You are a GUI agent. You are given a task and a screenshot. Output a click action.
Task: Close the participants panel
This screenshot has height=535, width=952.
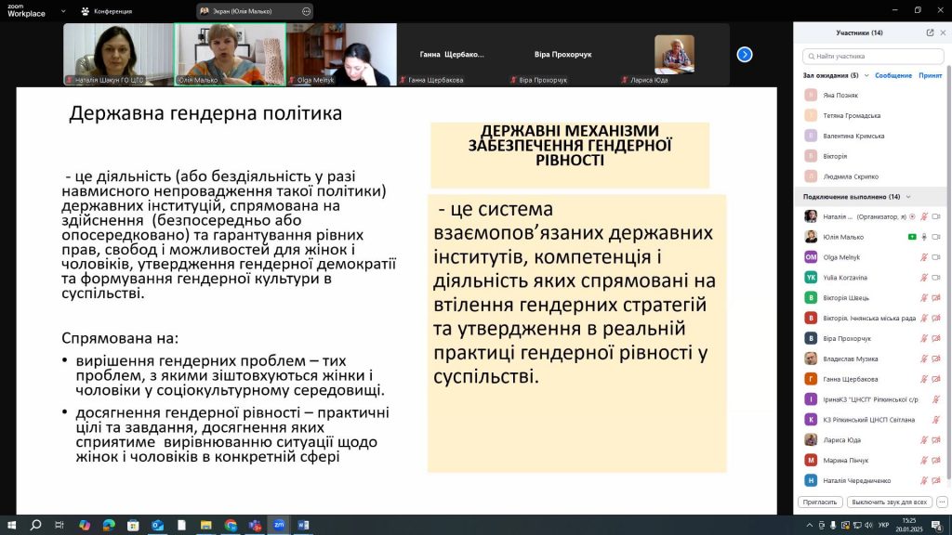(x=942, y=33)
